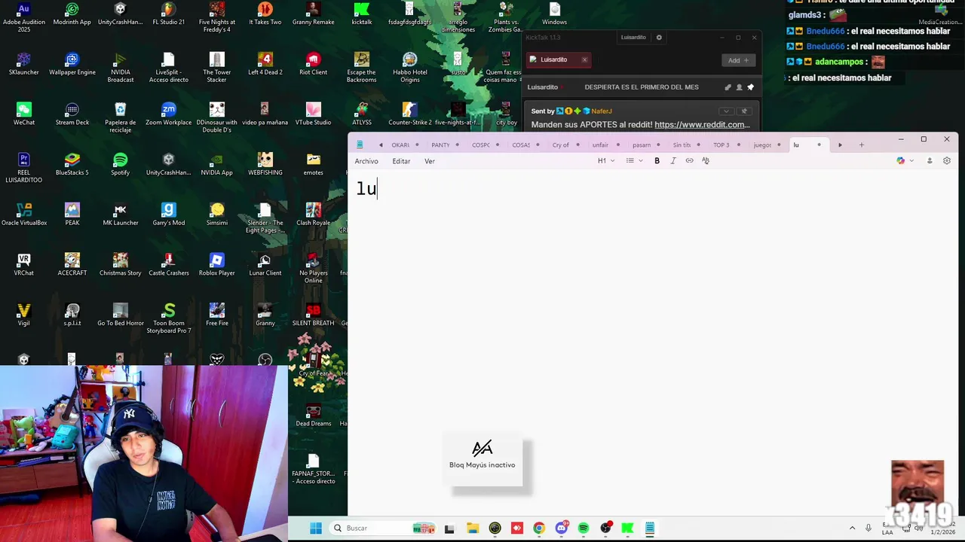Toggle bold formatting in Notepad

657,160
